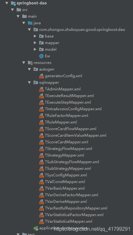133x235 pixels.
Task: Open TVarStatisticalFactorMapper.xml
Action: click(74, 215)
